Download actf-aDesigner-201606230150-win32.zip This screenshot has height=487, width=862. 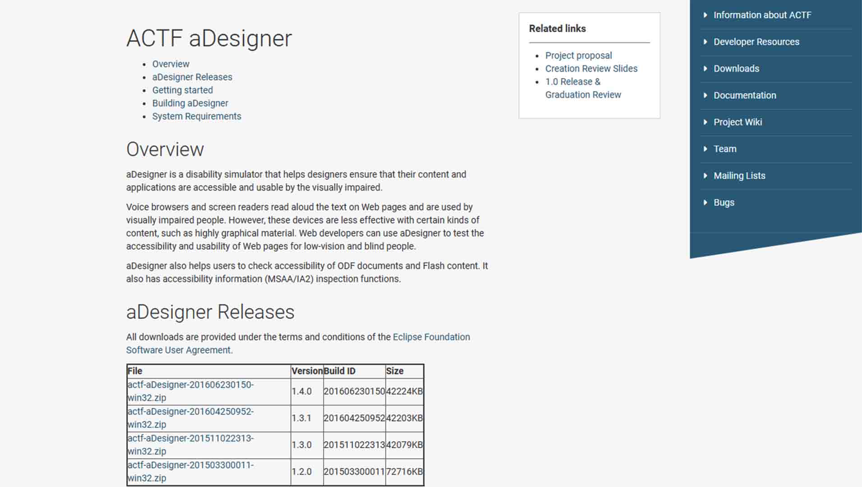point(190,391)
